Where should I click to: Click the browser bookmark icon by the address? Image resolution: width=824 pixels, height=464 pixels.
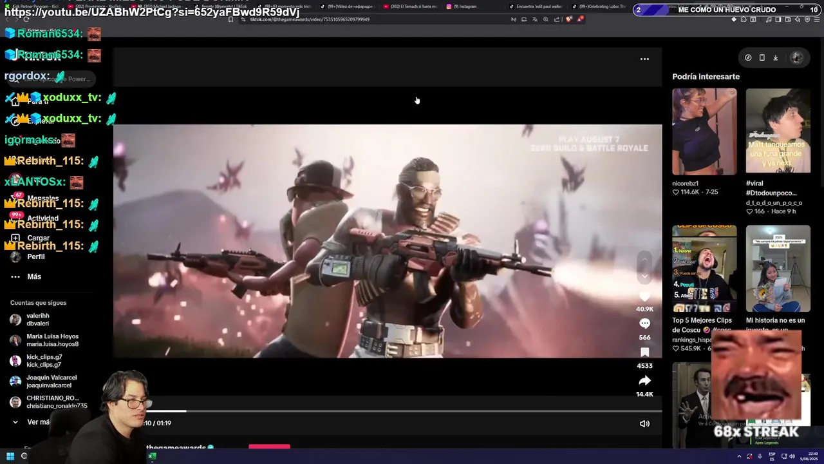(230, 19)
